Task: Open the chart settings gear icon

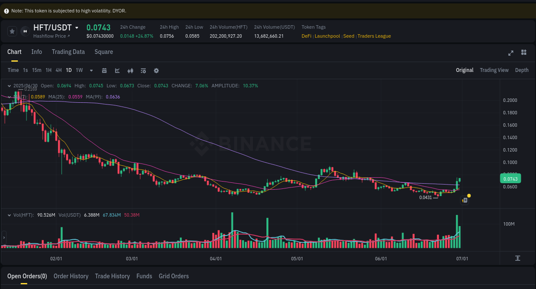Action: [x=156, y=70]
